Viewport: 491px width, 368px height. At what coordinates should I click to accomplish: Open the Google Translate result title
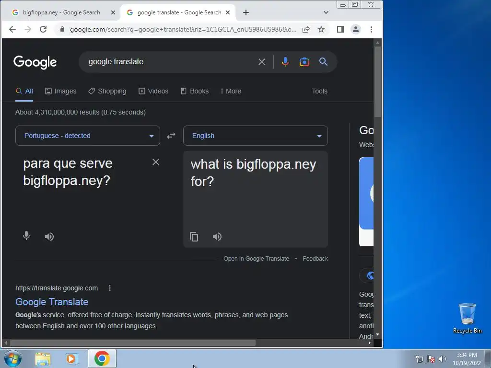coord(52,302)
